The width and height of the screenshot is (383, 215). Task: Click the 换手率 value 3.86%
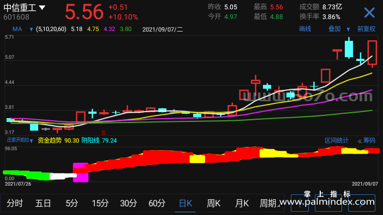[331, 17]
